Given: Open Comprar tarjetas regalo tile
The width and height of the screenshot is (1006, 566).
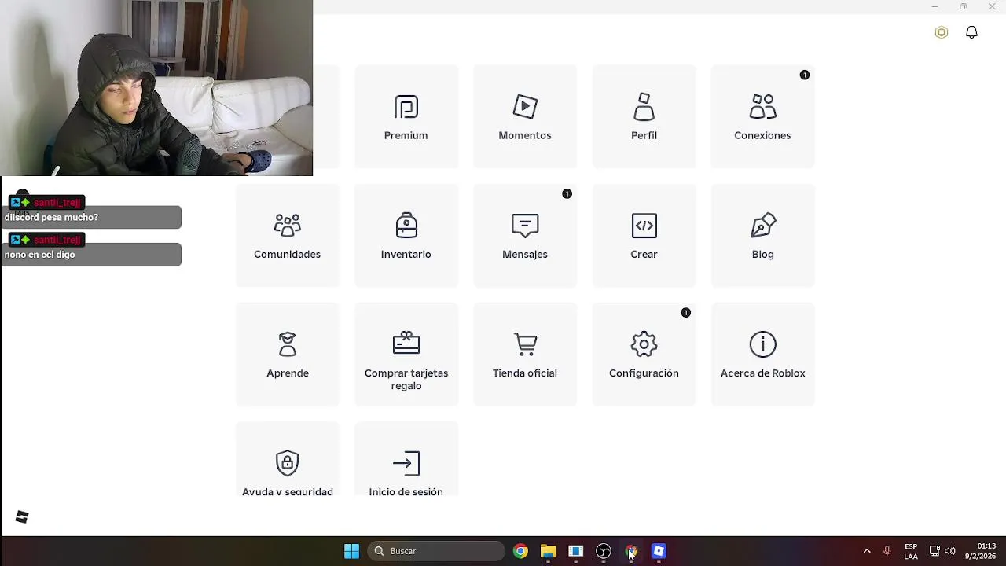Looking at the screenshot, I should (406, 355).
